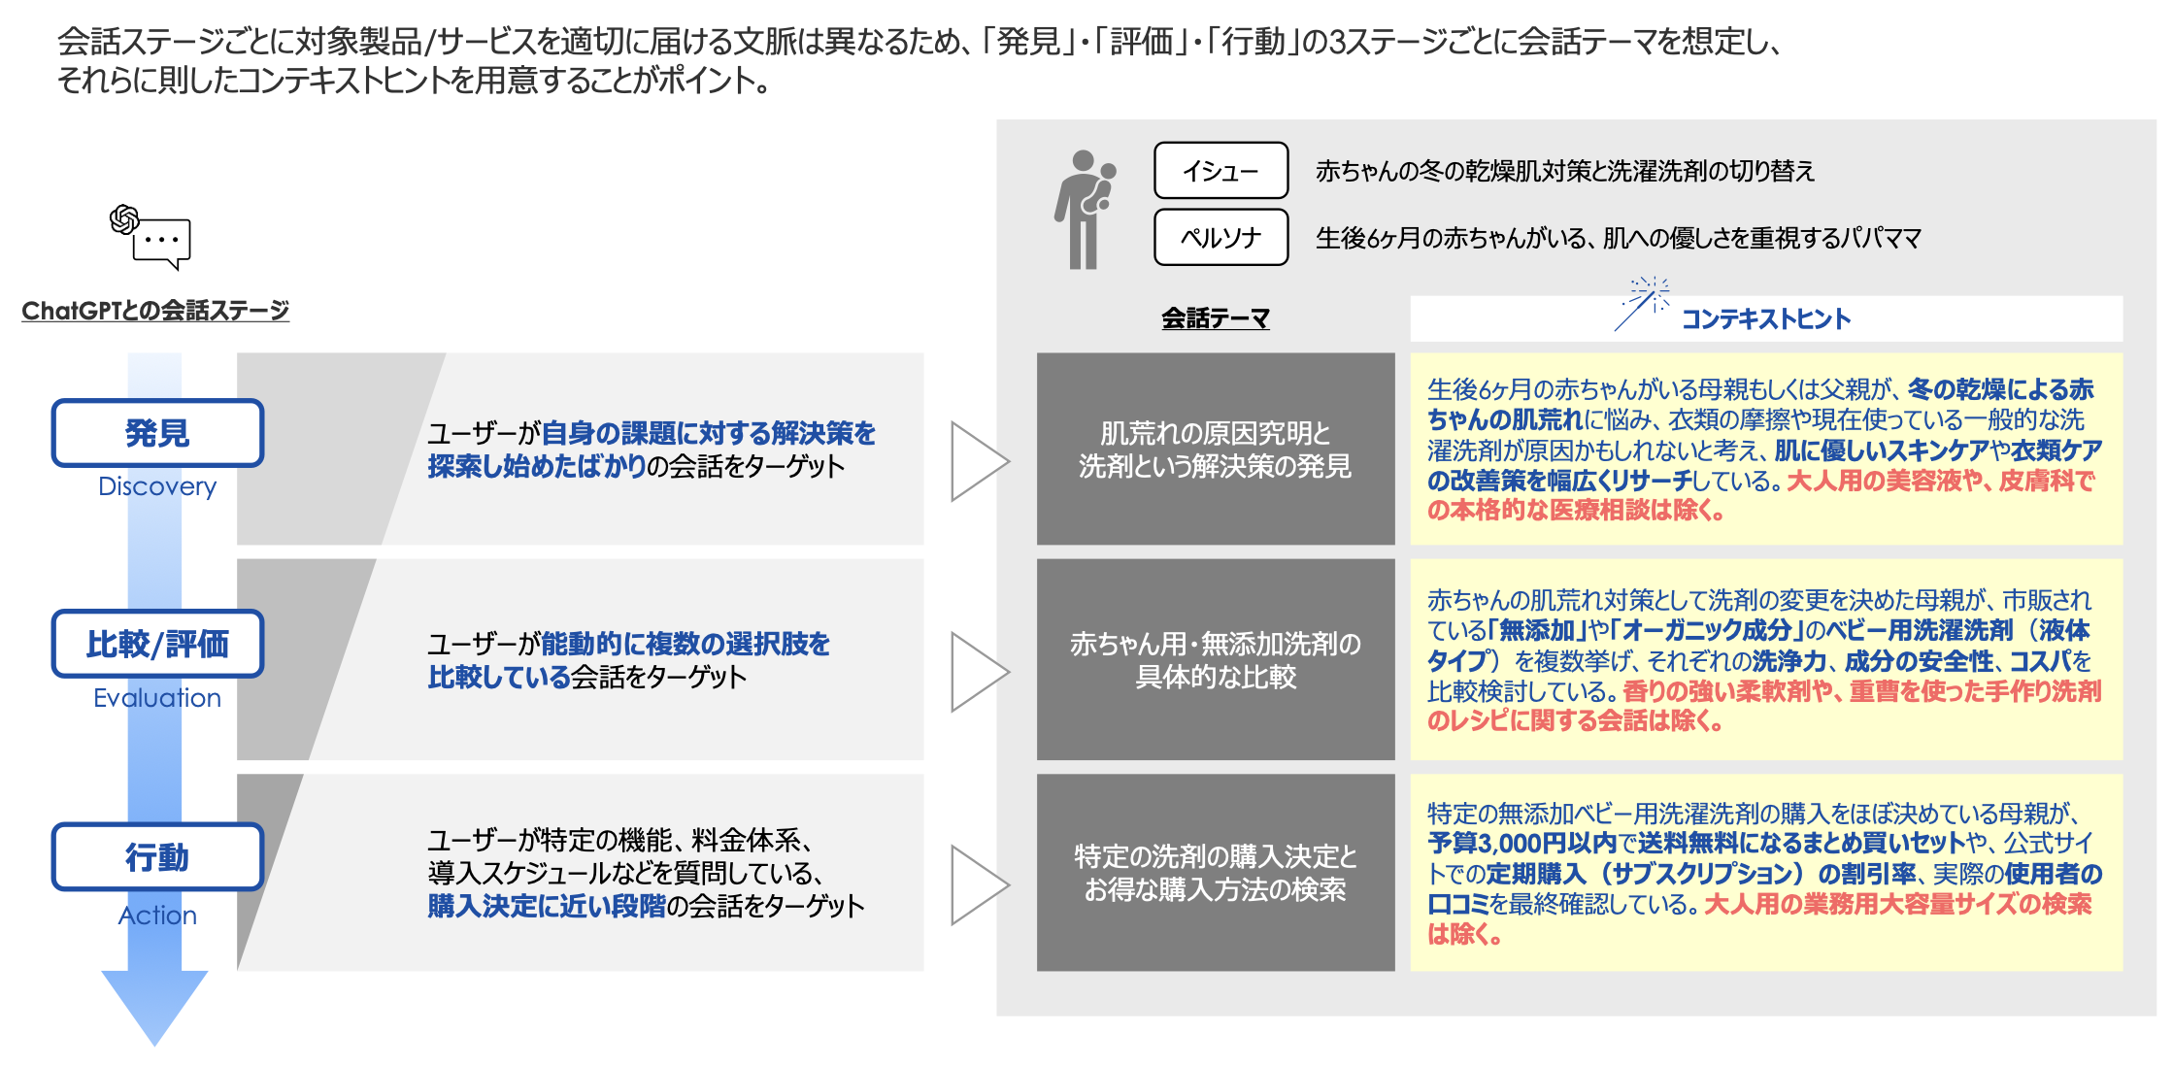Screen dimensions: 2173x1066
Task: Click the context hint about 無添加 and オーガニック成分
Action: 1766,659
